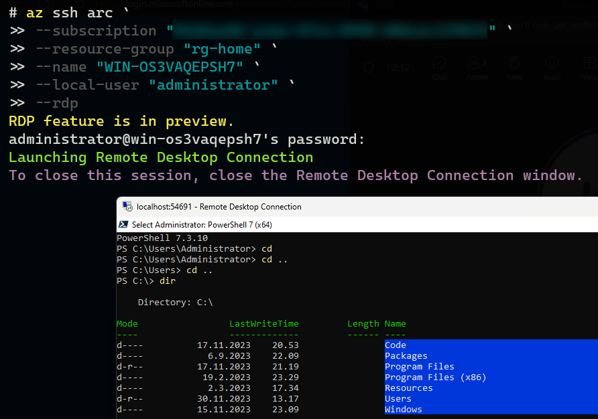This screenshot has height=419, width=598.
Task: Click the 'dir' command at the PS C:\> prompt
Action: [x=168, y=280]
